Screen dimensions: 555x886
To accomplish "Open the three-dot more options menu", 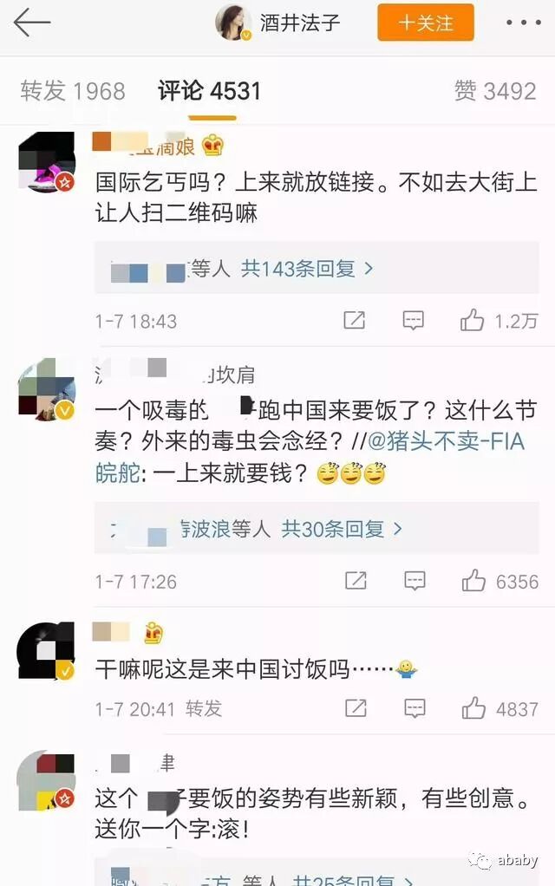I will [x=524, y=23].
